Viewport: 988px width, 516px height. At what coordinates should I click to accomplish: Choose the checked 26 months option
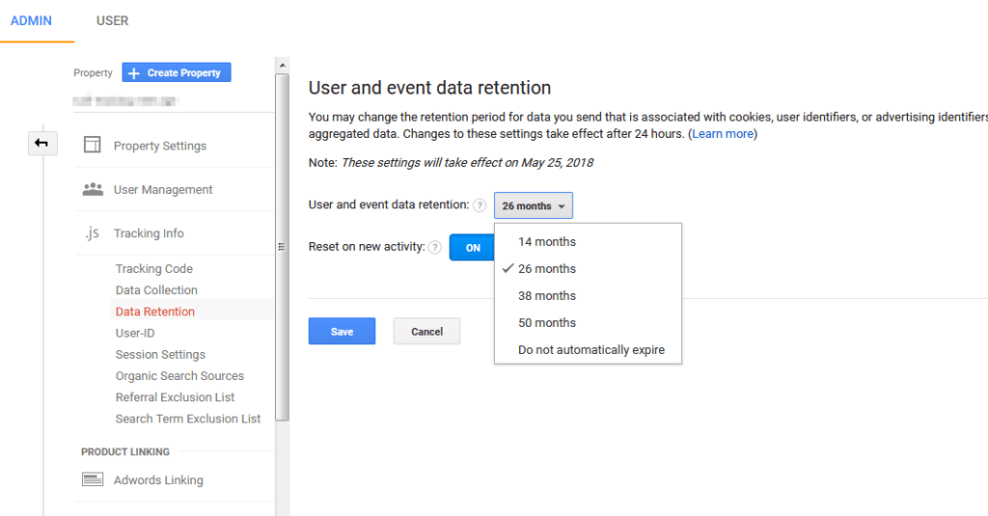(588, 269)
